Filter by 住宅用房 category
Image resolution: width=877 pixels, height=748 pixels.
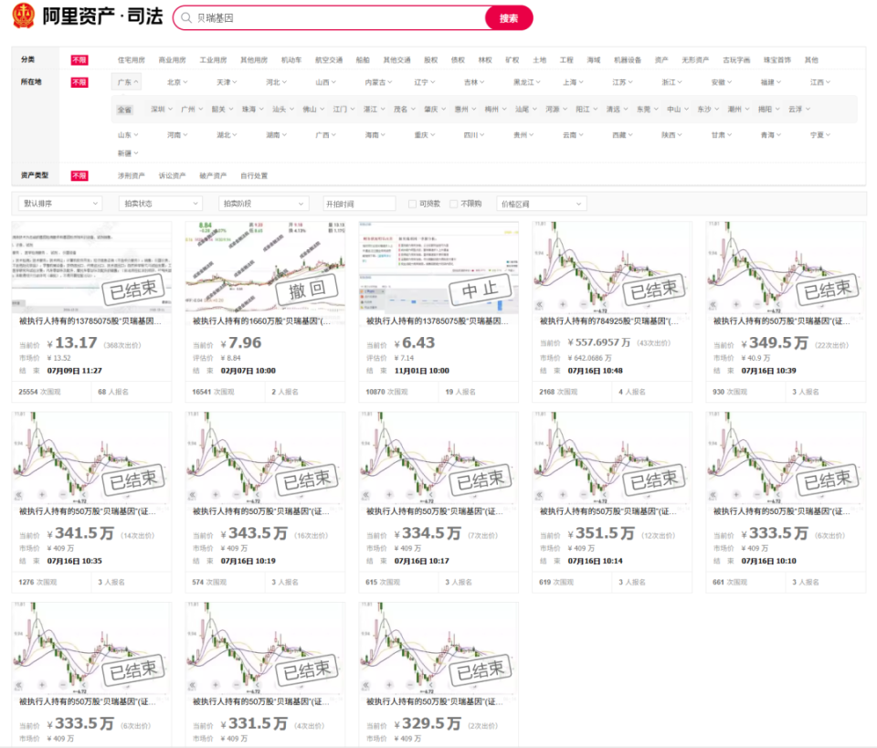(x=132, y=59)
